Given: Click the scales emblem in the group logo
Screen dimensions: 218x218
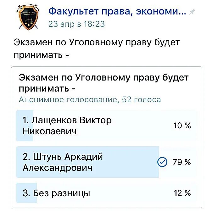Looking at the screenshot, I should (29, 21).
